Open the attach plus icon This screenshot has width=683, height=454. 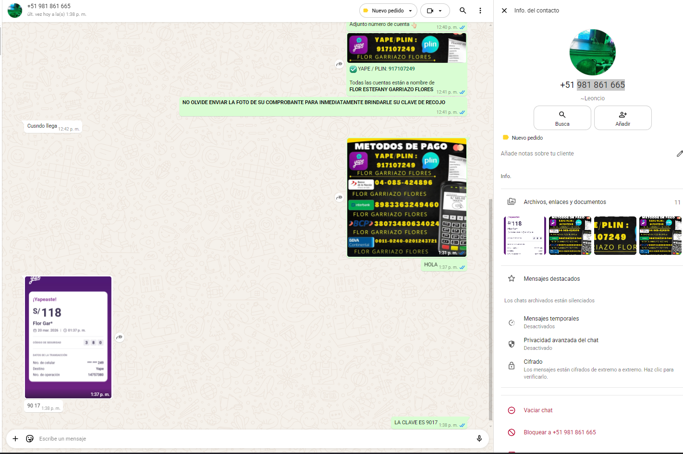click(15, 439)
